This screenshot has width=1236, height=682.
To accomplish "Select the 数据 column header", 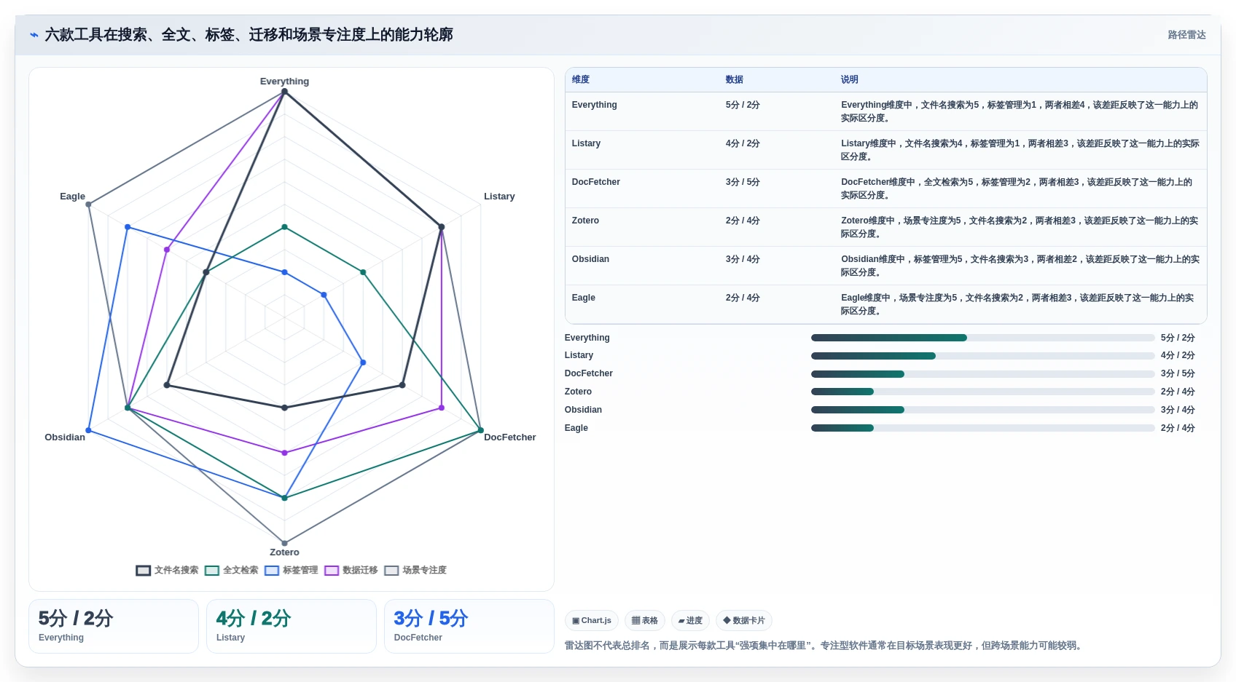I will [x=735, y=79].
